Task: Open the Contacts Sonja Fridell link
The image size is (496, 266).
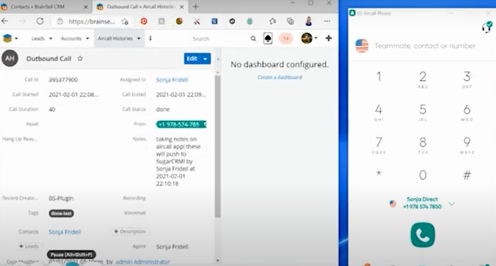Action: click(x=65, y=232)
